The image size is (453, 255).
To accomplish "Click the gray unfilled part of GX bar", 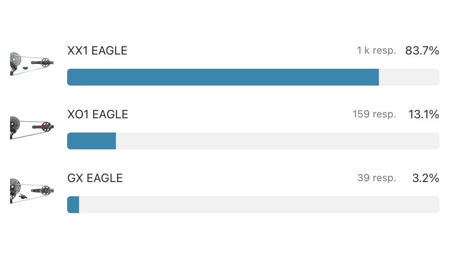I will click(x=259, y=205).
